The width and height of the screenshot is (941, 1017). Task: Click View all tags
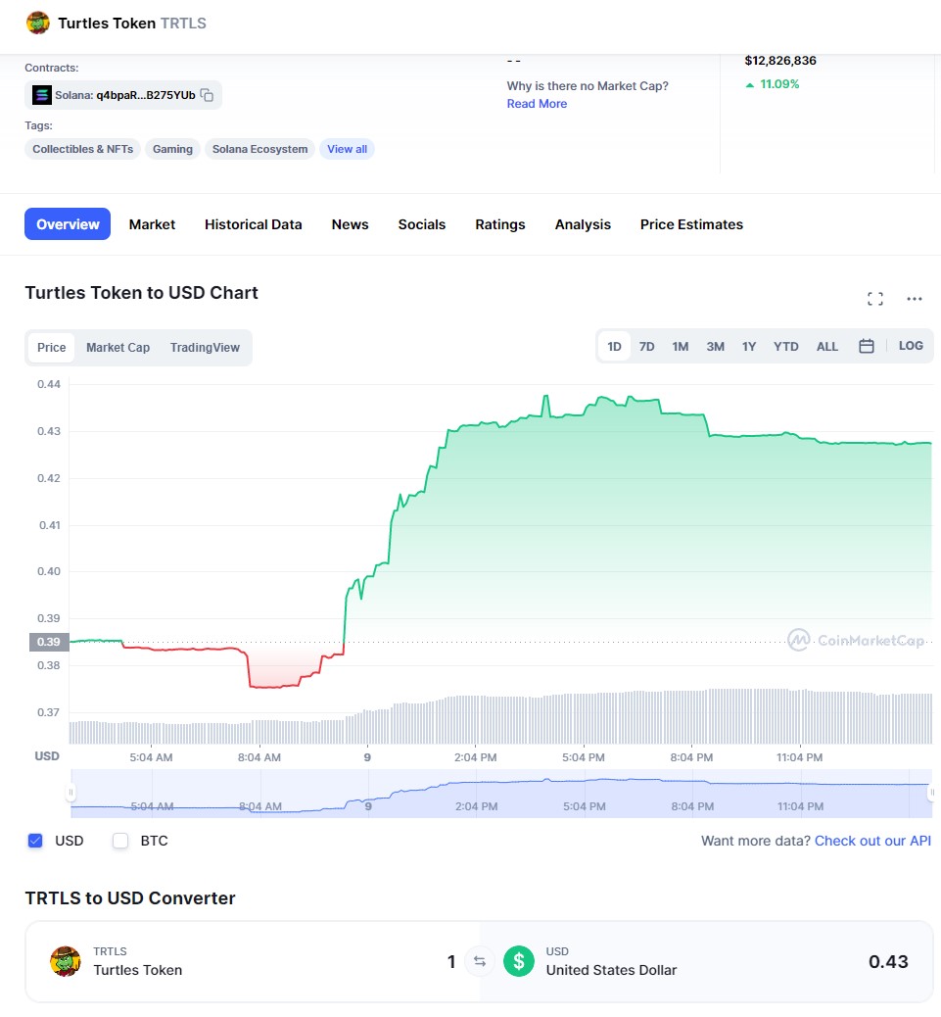pos(347,149)
